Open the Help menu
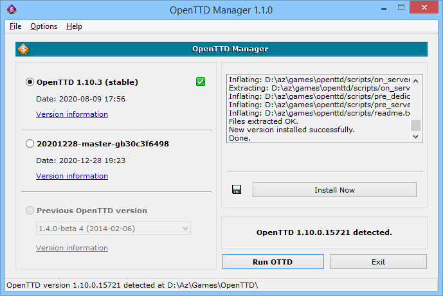443x296 pixels. [x=74, y=26]
